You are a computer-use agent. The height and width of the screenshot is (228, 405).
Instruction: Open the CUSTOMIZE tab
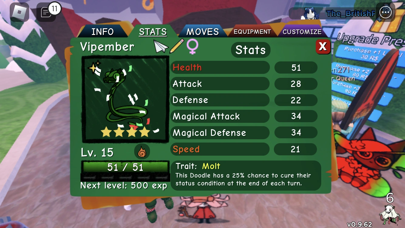(x=302, y=32)
